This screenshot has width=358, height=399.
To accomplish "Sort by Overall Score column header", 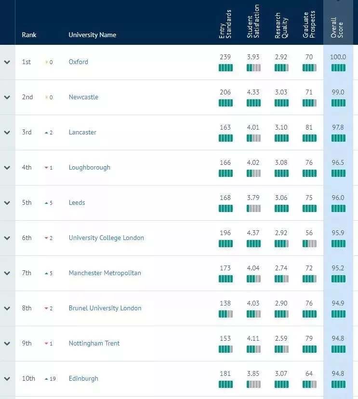I will [x=337, y=28].
